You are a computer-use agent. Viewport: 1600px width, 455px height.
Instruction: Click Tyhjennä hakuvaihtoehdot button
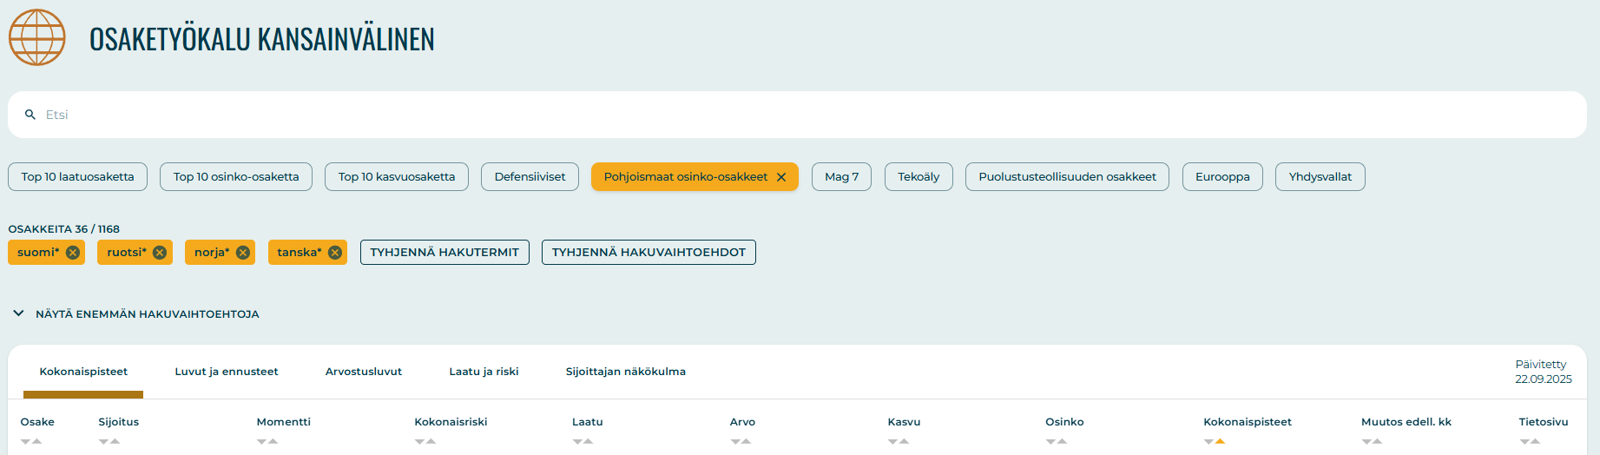click(x=649, y=253)
